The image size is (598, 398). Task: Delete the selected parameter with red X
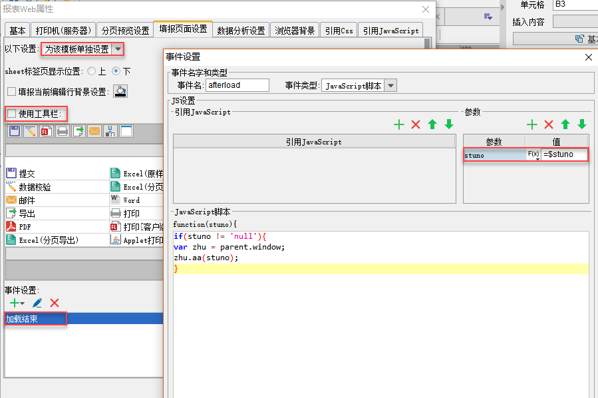point(549,124)
